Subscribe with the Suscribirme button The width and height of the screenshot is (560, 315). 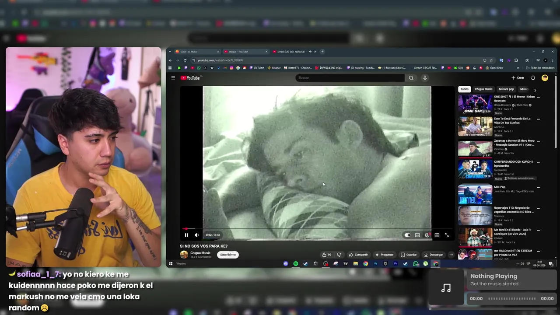228,255
